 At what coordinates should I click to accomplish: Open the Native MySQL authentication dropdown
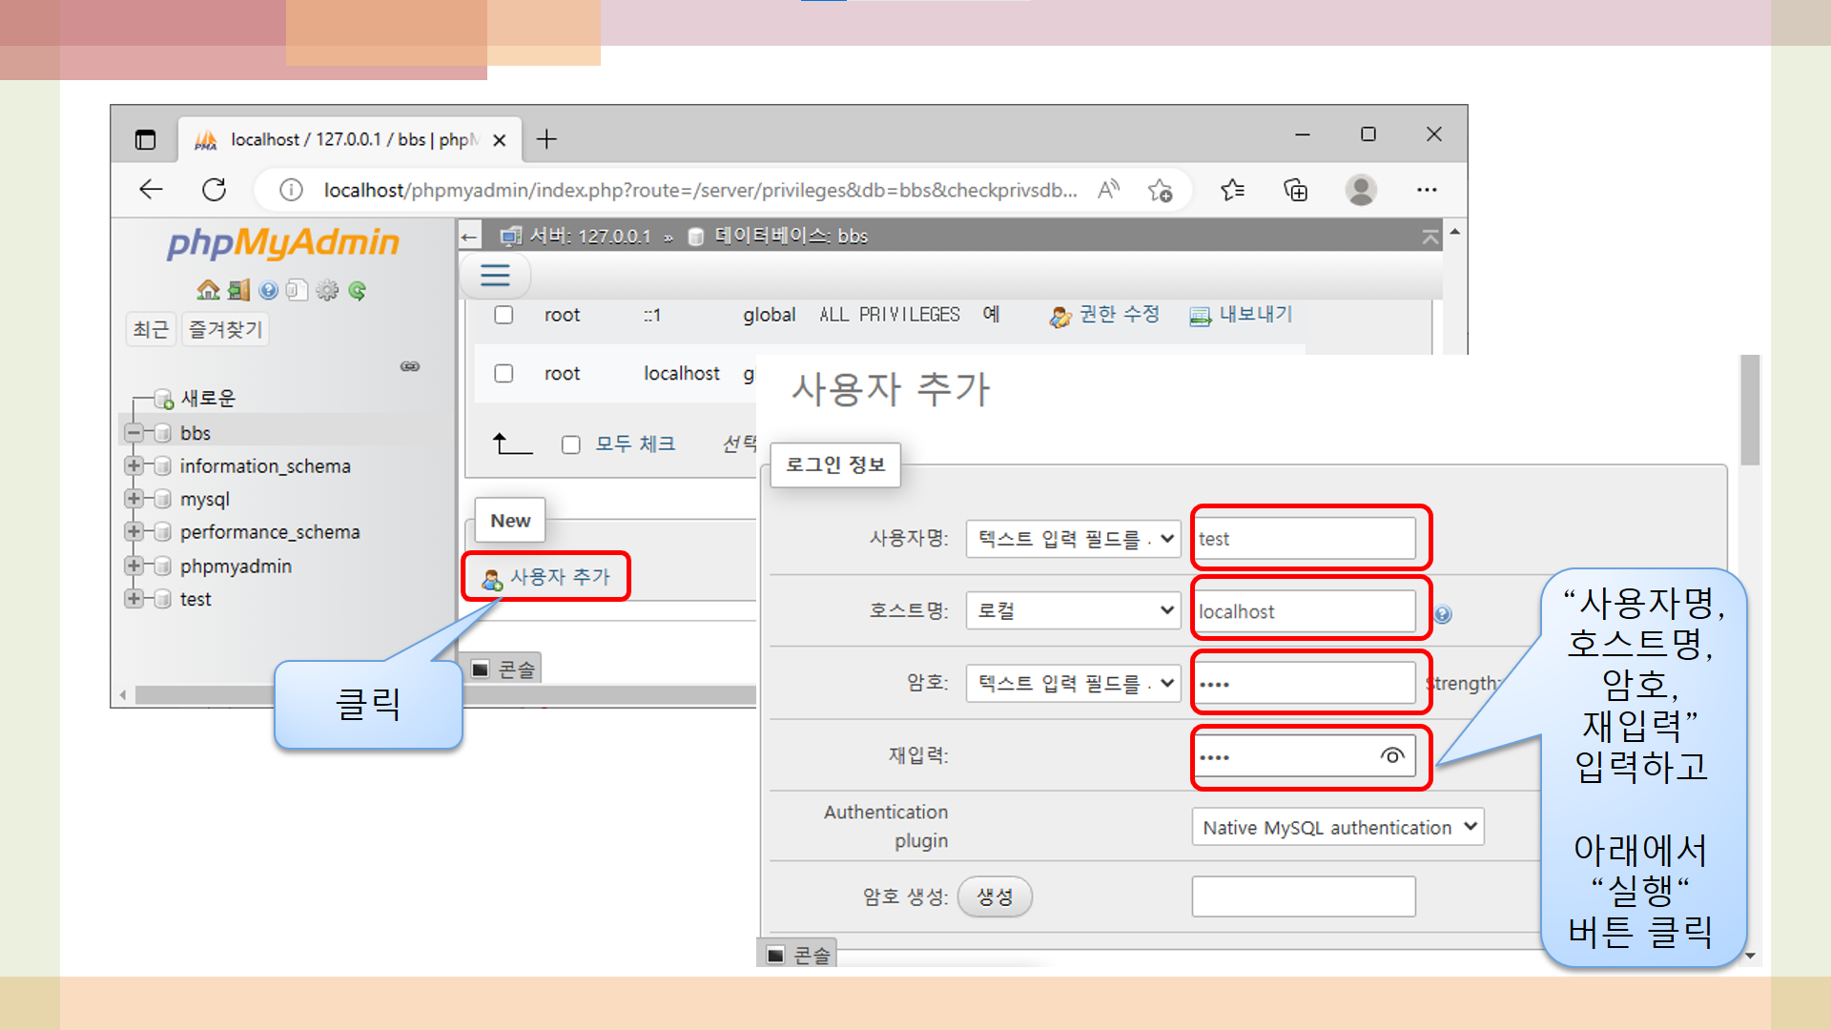click(1337, 827)
